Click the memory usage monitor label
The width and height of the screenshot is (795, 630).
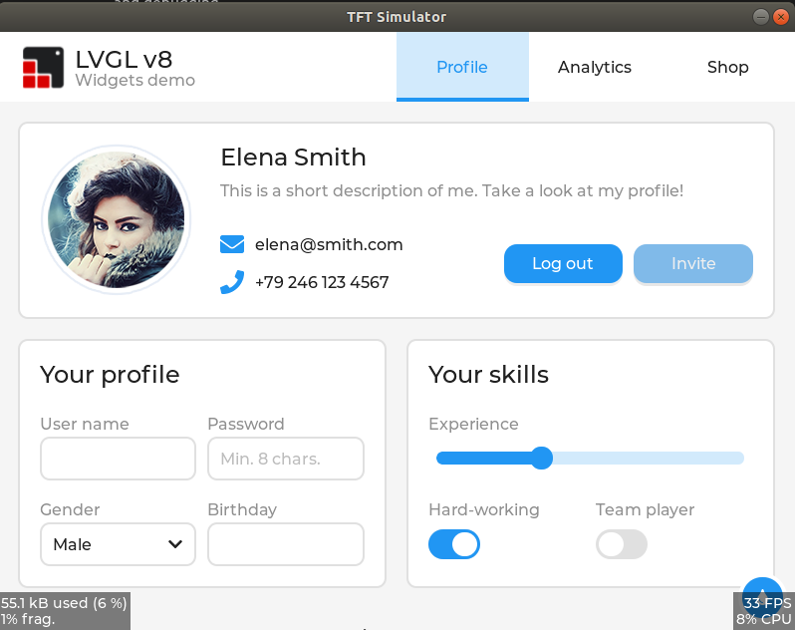(65, 611)
